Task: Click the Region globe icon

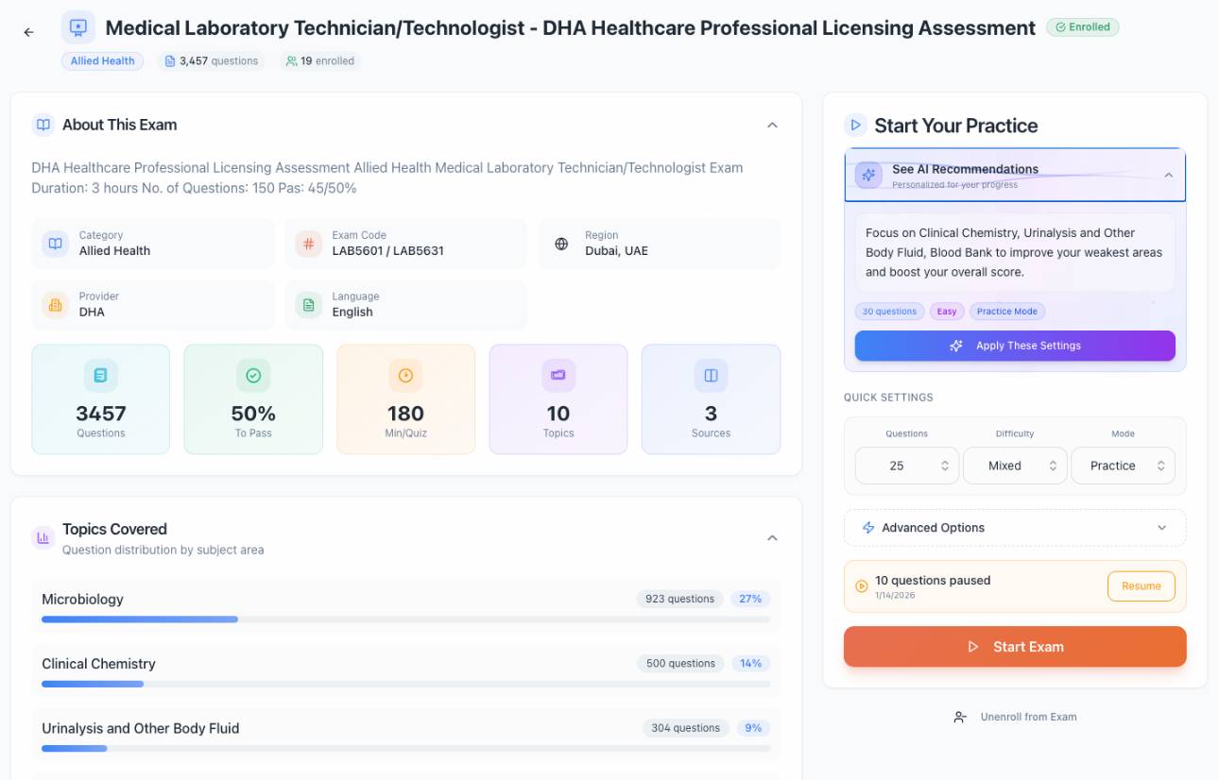Action: point(561,244)
